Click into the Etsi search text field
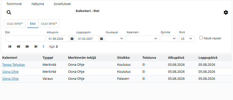The image size is (233, 100). (x=26, y=39)
